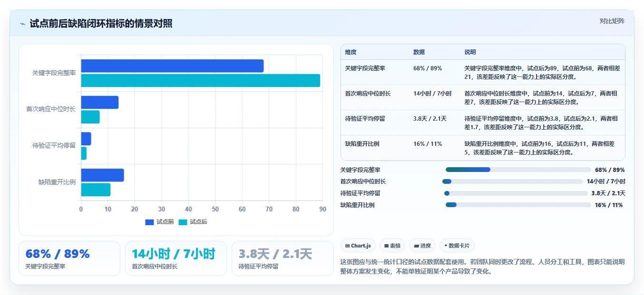Click the blue 试点前 bar for 首次响应中位时长
Screen dimensions: 644x295
pyautogui.click(x=99, y=102)
